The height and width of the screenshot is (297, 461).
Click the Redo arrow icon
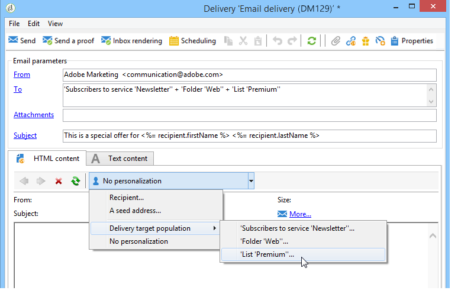pos(292,41)
